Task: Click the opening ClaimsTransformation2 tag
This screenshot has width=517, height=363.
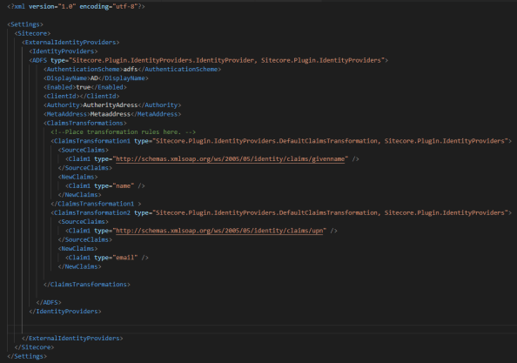Action: [281, 212]
